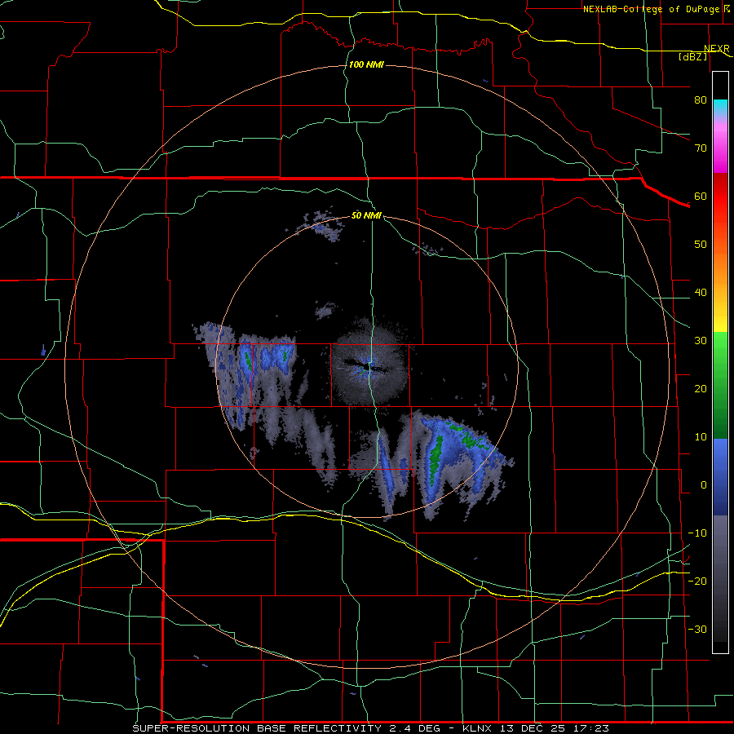Click the green reflectivity core southeast of the radar
The image size is (734, 734).
pos(436,458)
